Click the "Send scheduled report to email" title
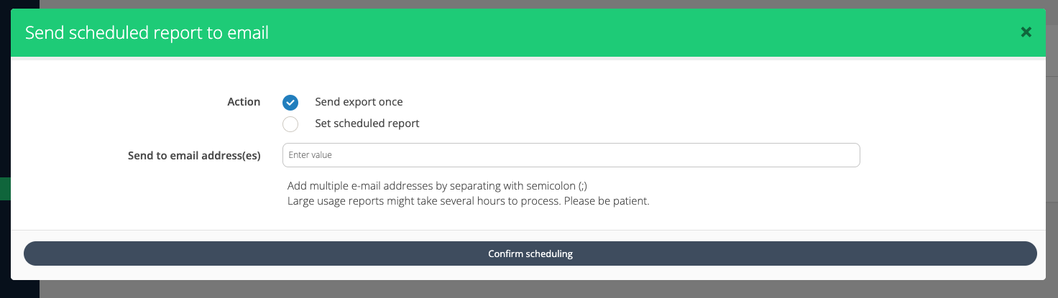 pyautogui.click(x=147, y=33)
